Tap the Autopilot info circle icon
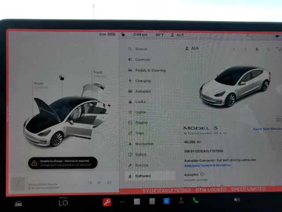 [202, 174]
